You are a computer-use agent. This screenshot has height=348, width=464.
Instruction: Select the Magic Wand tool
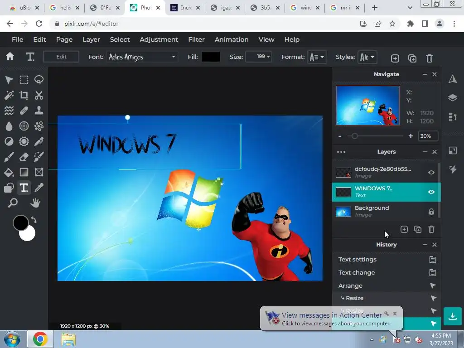click(9, 95)
